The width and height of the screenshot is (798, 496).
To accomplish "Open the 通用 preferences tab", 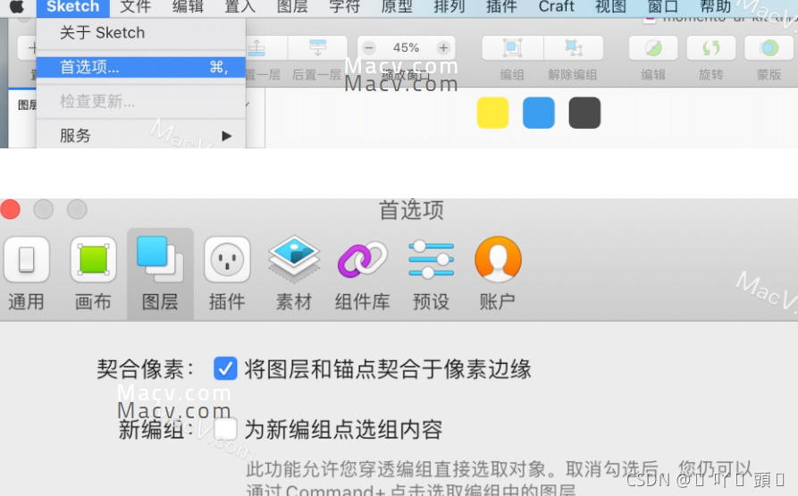I will pyautogui.click(x=27, y=273).
